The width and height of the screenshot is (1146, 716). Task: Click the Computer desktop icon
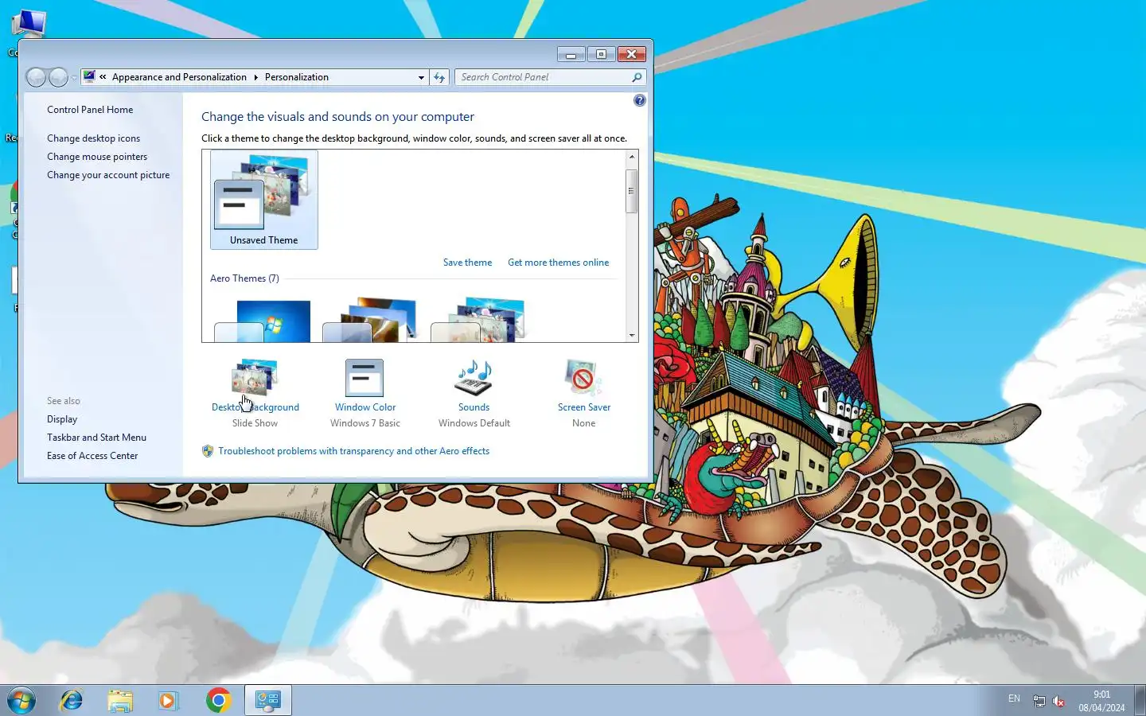point(29,24)
